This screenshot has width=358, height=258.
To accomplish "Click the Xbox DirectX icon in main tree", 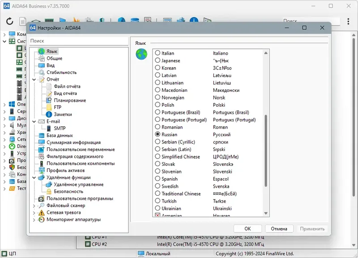I will tap(12, 146).
